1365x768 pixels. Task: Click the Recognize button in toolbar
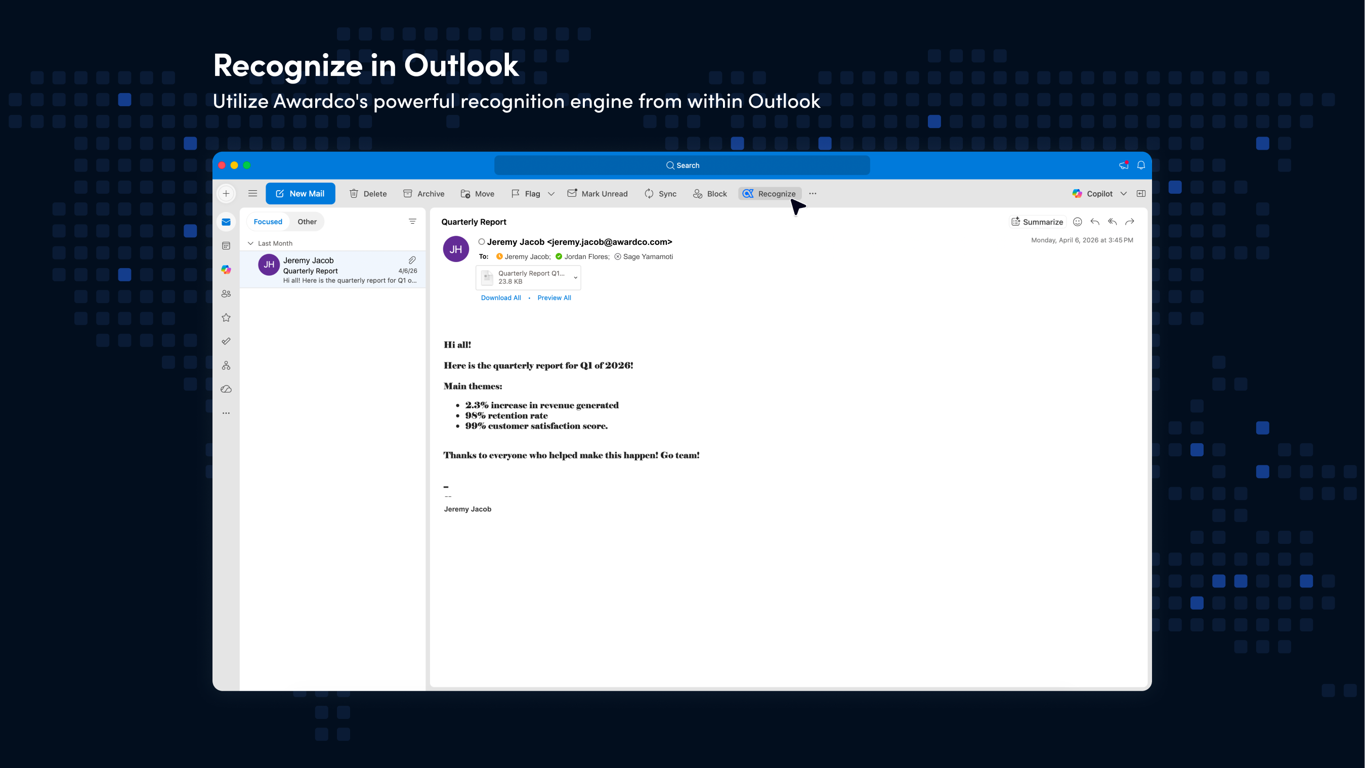[770, 193]
